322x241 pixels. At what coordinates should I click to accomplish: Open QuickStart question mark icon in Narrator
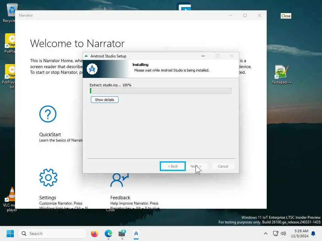coord(48,114)
